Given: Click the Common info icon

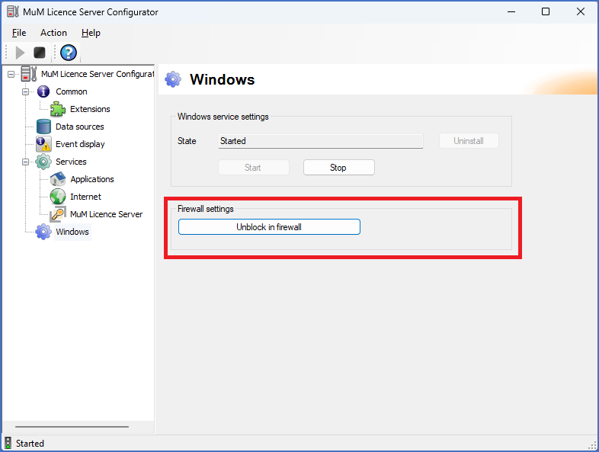Looking at the screenshot, I should [43, 91].
